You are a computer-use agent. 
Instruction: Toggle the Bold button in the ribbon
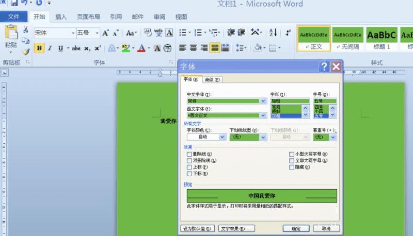point(39,48)
